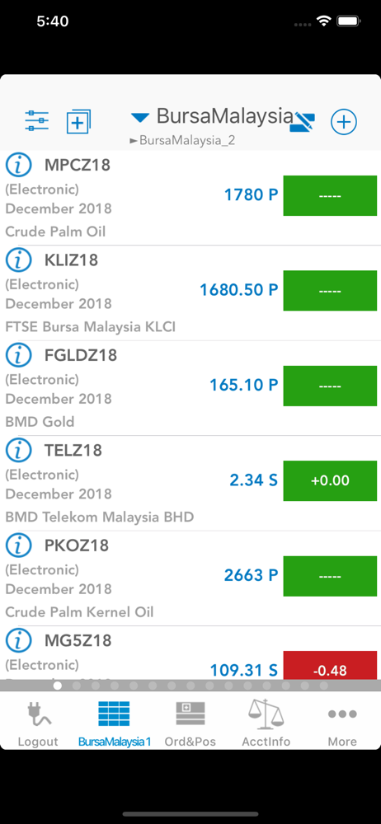Expand the BursaMalaysia dropdown arrow
The image size is (381, 824).
click(x=140, y=118)
